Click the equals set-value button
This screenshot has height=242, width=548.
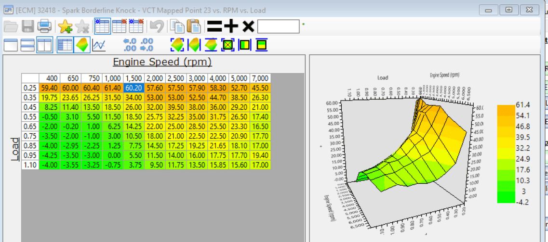[x=214, y=26]
